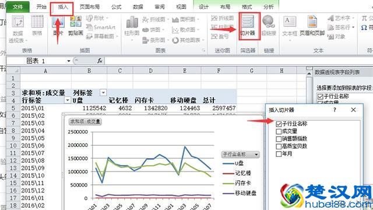Insert an Object (对象)
The width and height of the screenshot is (373, 210).
336,36
